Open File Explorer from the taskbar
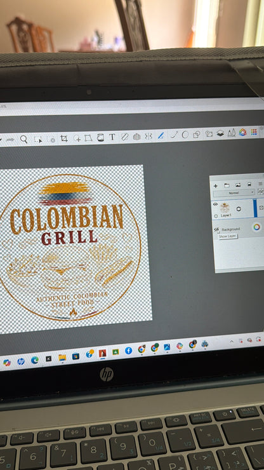This screenshot has height=470, width=264. [62, 358]
